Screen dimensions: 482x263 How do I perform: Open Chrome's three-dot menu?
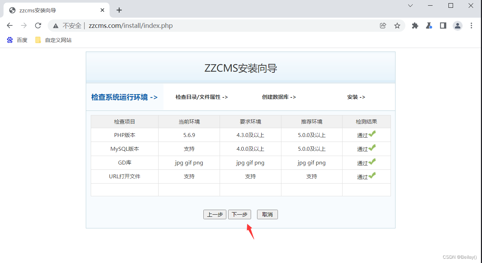471,25
